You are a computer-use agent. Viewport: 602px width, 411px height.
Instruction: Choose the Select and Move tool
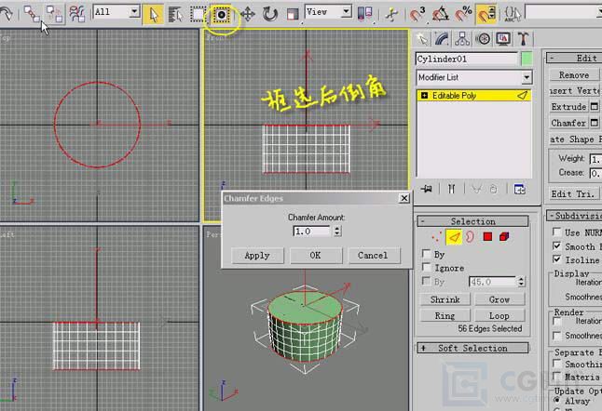pos(248,15)
